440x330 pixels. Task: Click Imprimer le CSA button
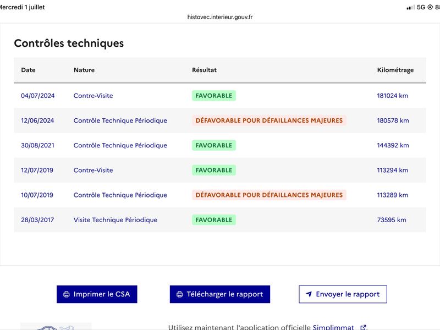[97, 294]
